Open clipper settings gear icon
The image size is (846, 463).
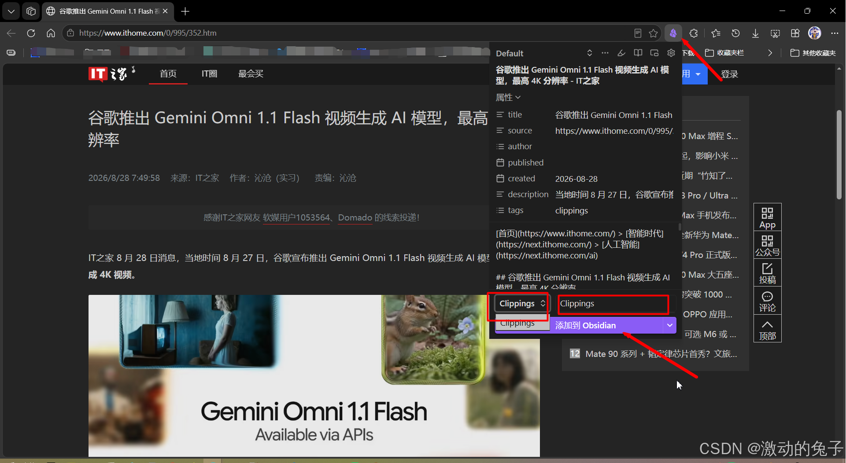pos(671,53)
